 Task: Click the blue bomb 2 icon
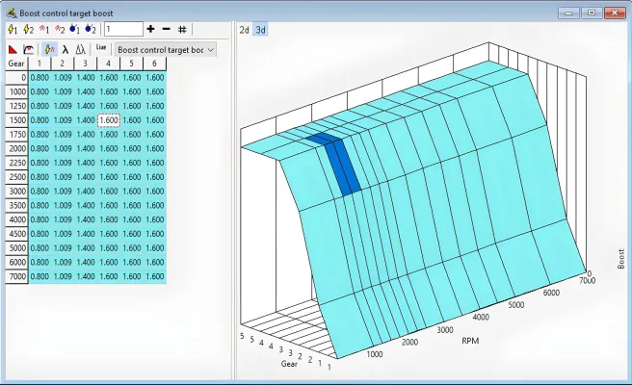point(91,30)
